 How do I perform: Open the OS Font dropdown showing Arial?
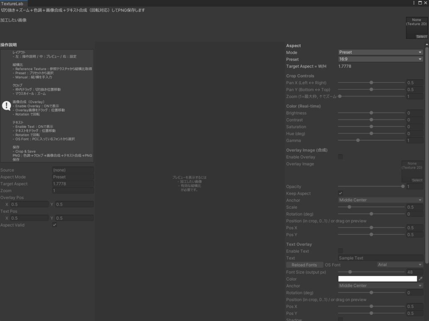coord(399,265)
